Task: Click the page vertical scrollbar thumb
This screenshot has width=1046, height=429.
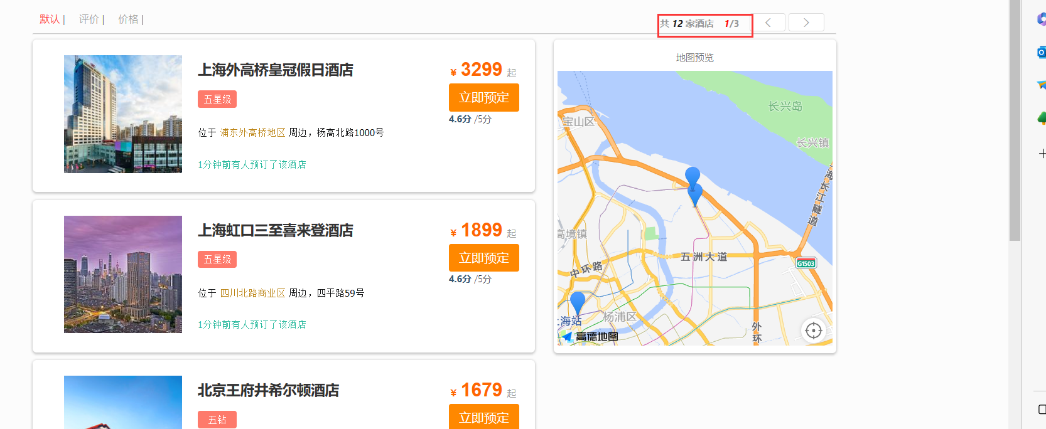Action: pos(1015,120)
